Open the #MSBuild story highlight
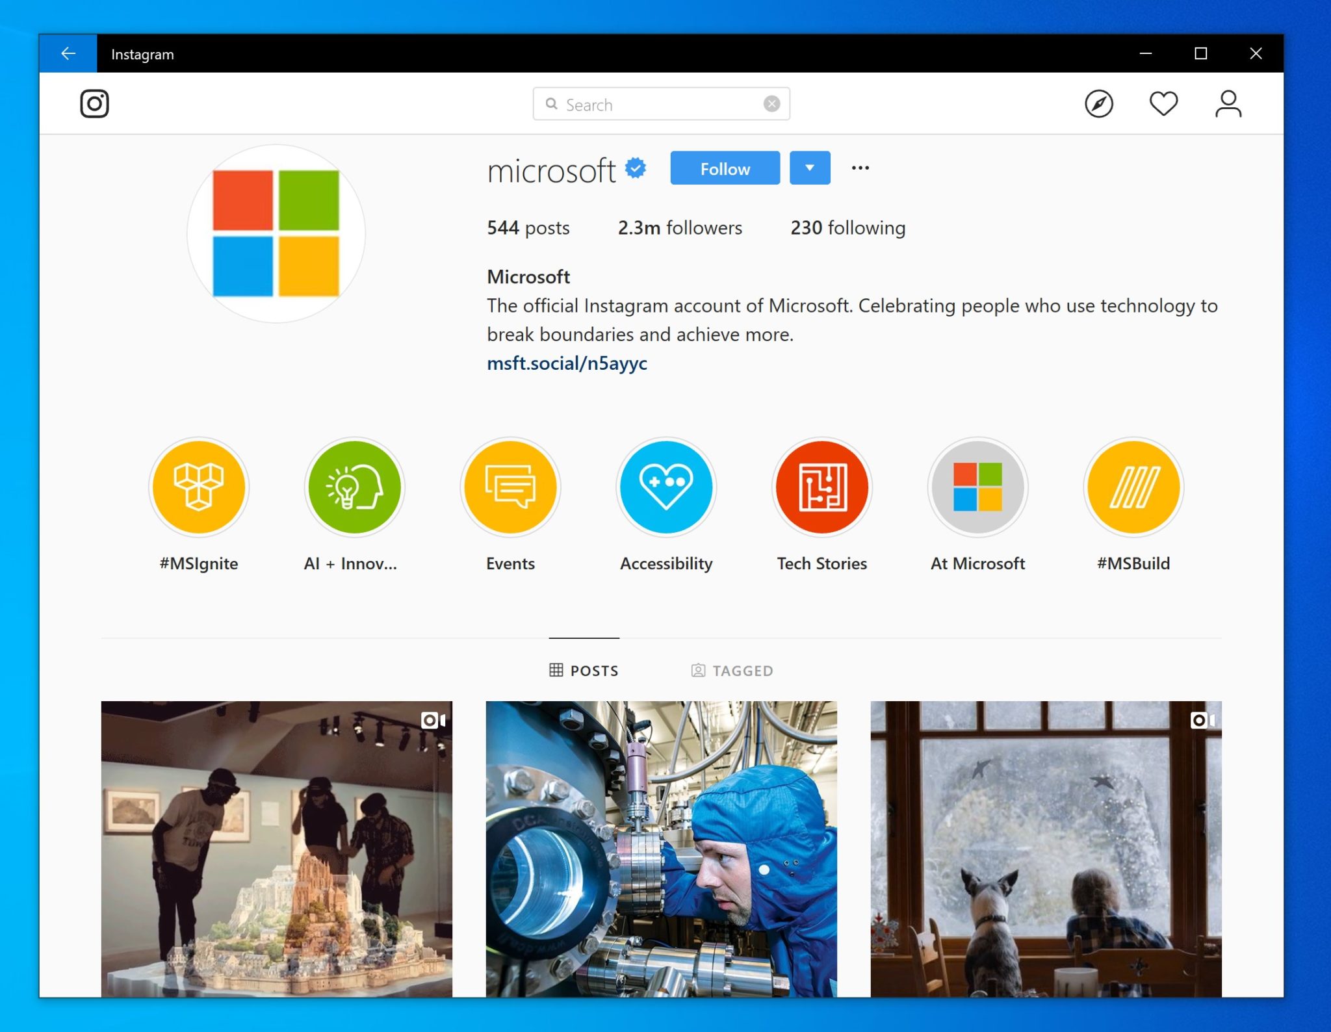 [1133, 487]
